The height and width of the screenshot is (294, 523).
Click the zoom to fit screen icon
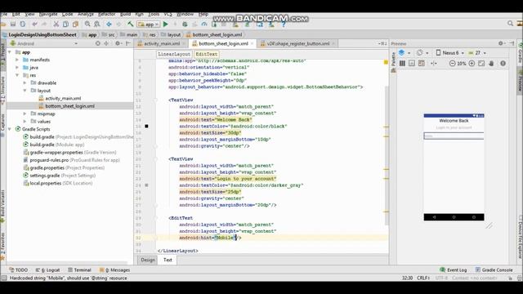click(x=481, y=64)
